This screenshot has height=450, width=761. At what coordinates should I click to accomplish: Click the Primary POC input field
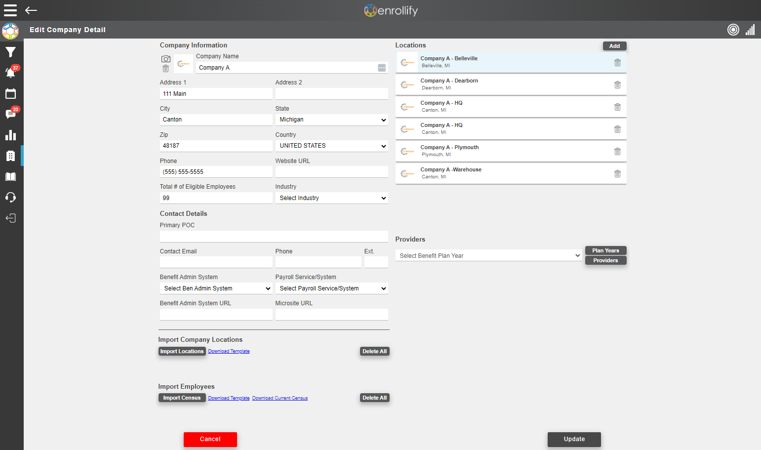[274, 236]
